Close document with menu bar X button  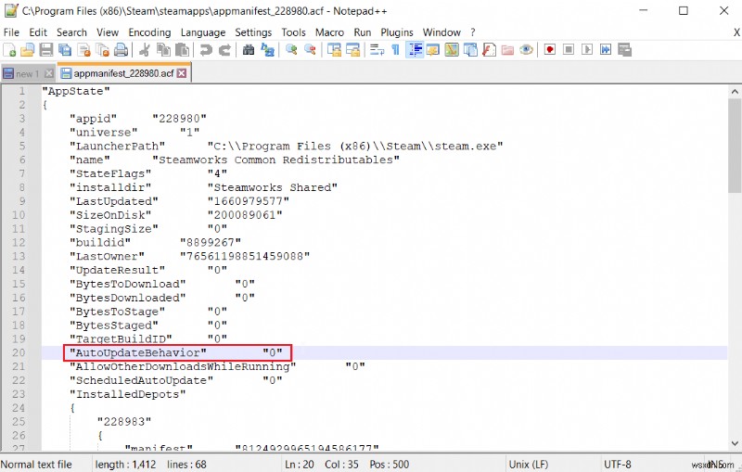pos(736,32)
